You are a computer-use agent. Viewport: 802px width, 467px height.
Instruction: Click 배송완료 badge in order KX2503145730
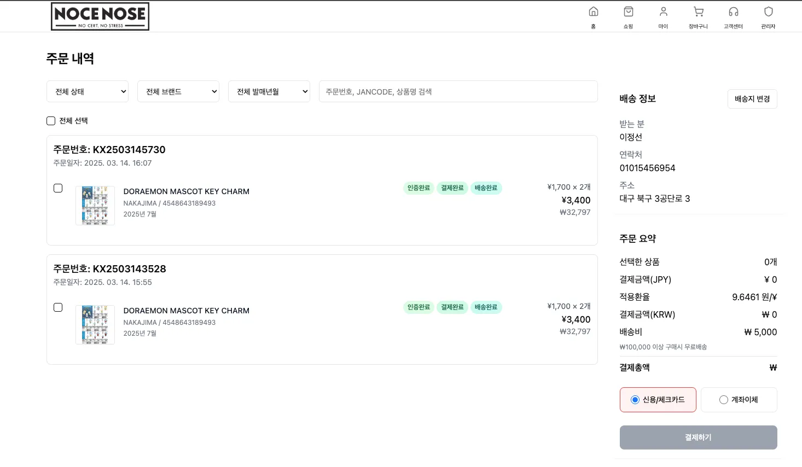click(x=486, y=188)
